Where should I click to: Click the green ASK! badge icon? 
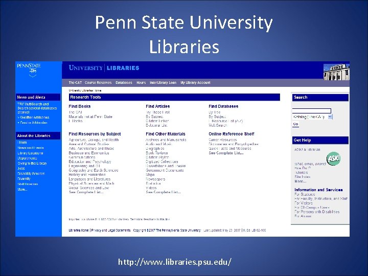click(333, 158)
